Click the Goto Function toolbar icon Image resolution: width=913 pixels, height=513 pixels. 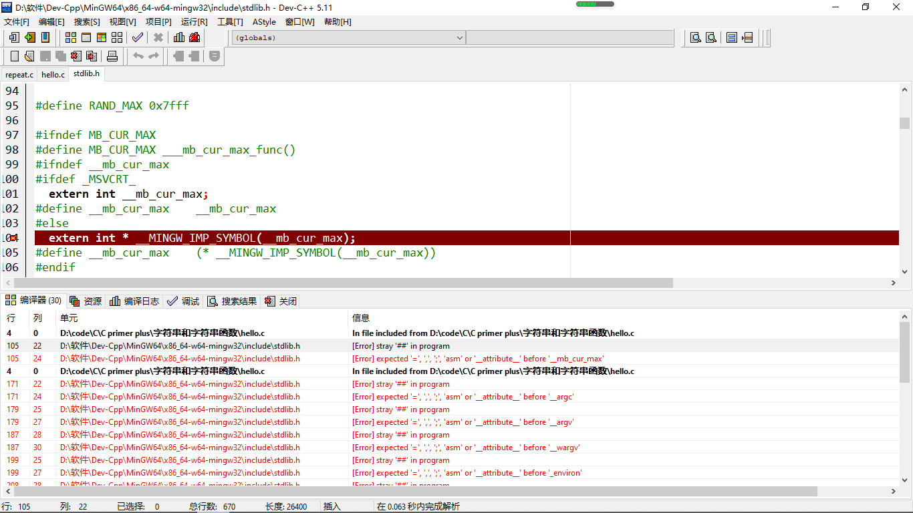[x=732, y=37]
